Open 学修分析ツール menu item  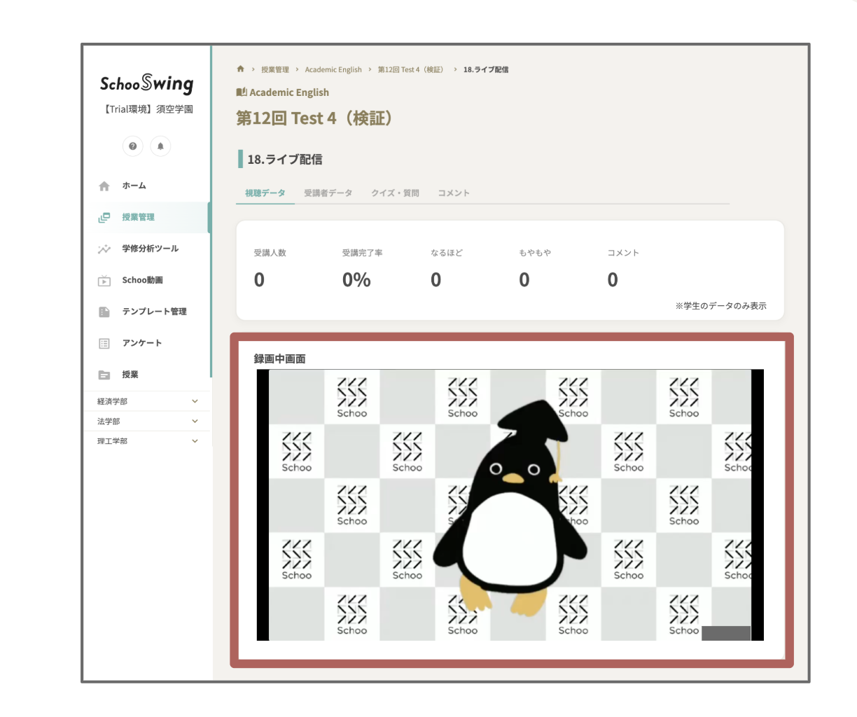(150, 249)
